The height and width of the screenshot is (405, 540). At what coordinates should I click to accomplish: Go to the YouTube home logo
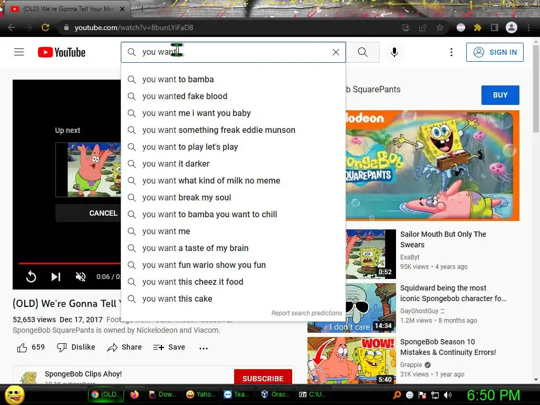point(62,52)
